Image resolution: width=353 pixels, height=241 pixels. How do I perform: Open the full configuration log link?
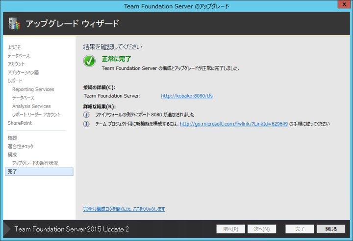click(x=124, y=209)
